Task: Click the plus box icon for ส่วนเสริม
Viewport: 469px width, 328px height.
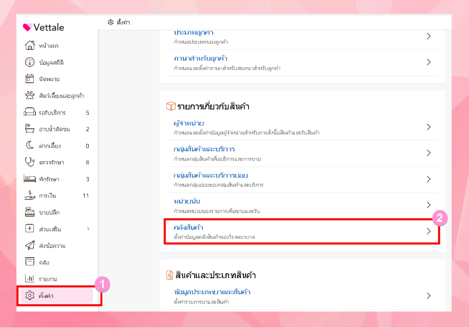Action: (x=30, y=229)
